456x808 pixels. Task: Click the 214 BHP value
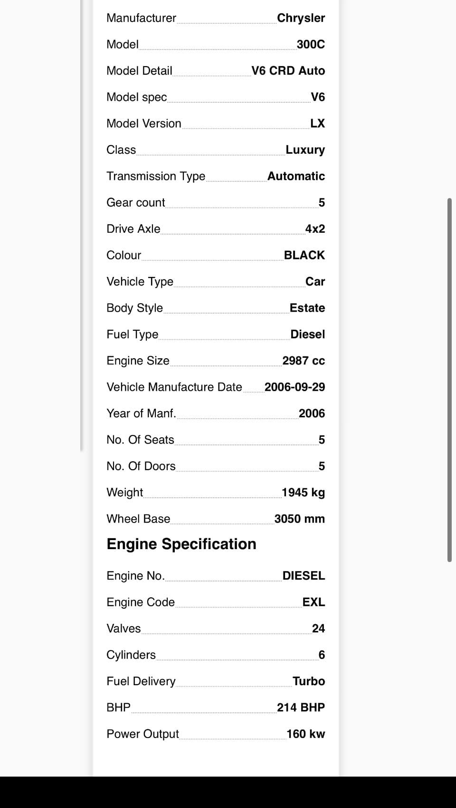301,708
